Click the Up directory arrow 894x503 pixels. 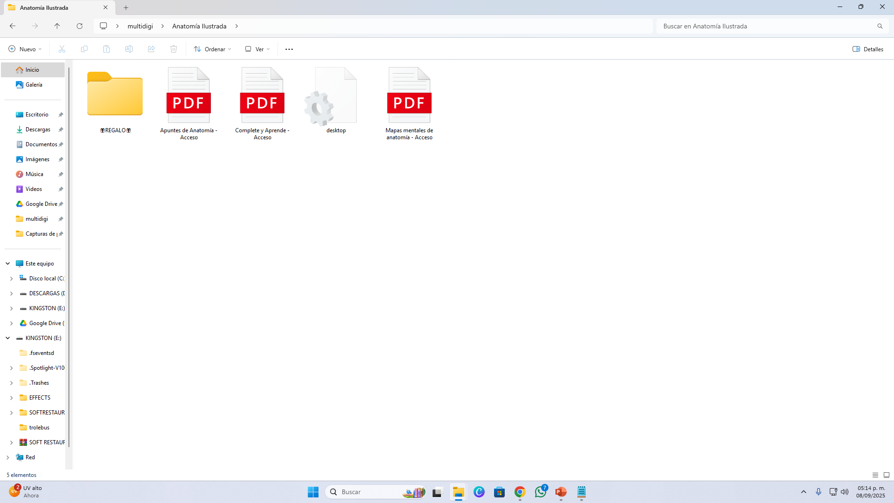click(57, 26)
